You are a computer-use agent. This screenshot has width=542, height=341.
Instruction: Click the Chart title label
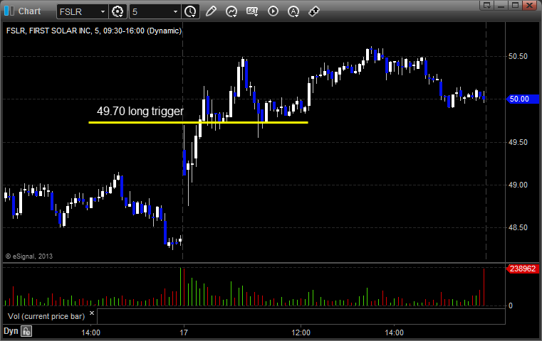pyautogui.click(x=29, y=11)
